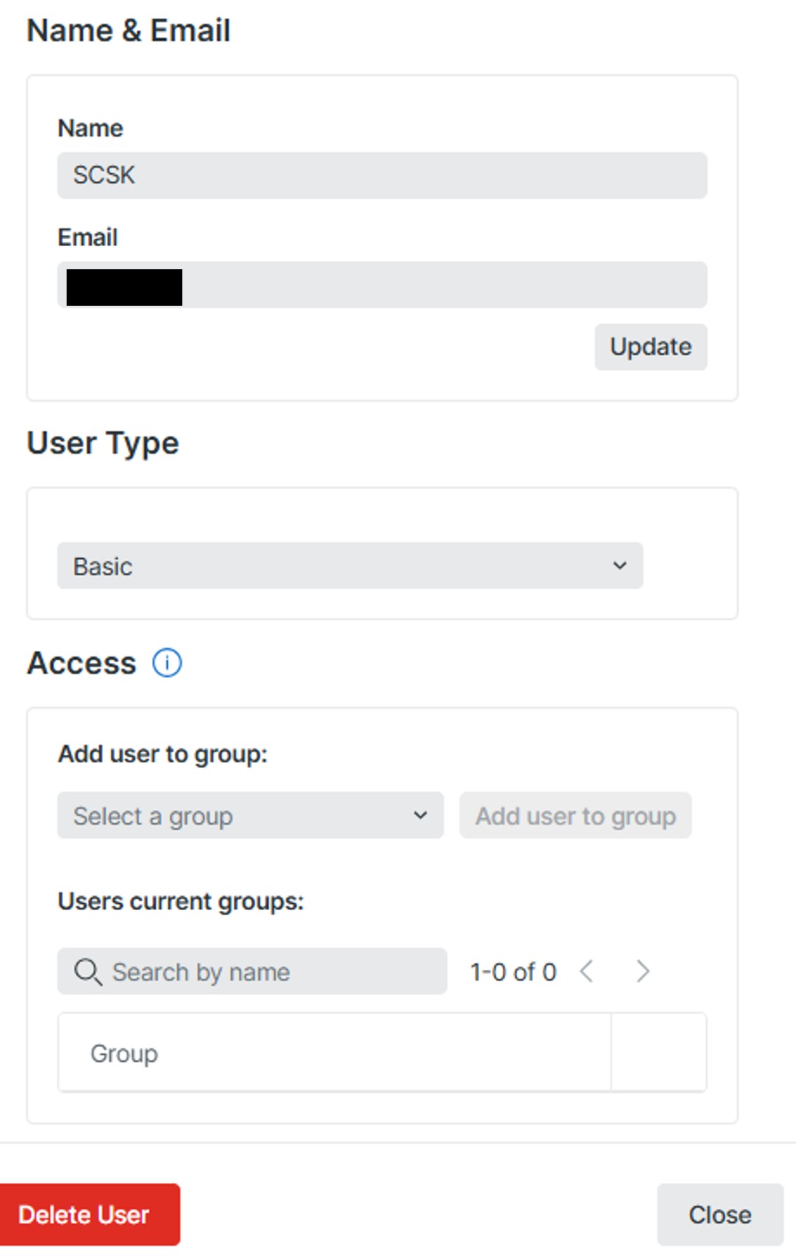Focus the Name field containing SCSK

click(382, 175)
